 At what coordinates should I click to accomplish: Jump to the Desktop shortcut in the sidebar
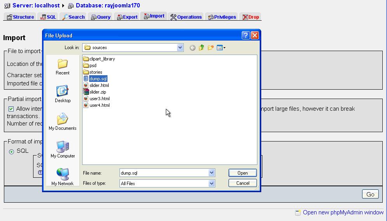click(x=62, y=94)
